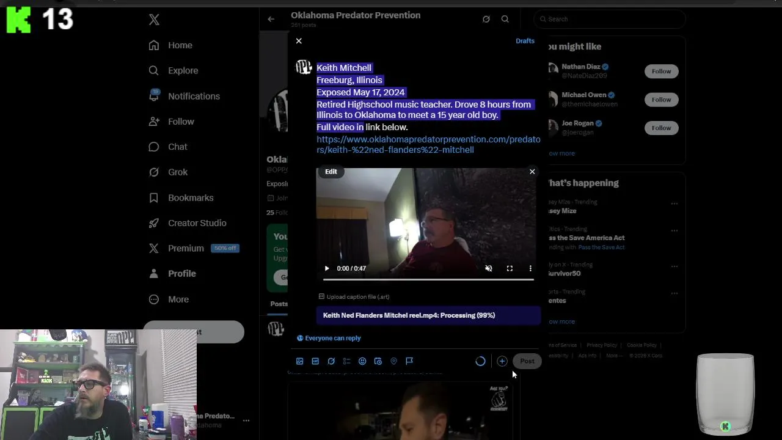This screenshot has height=440, width=782.
Task: Open the Survivor50 trending topic
Action: [x=564, y=273]
